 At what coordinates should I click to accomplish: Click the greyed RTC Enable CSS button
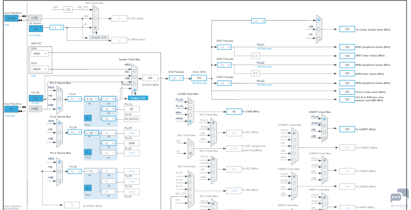point(99,38)
